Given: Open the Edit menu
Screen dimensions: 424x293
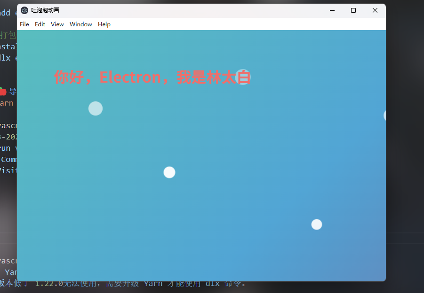Looking at the screenshot, I should click(x=40, y=24).
